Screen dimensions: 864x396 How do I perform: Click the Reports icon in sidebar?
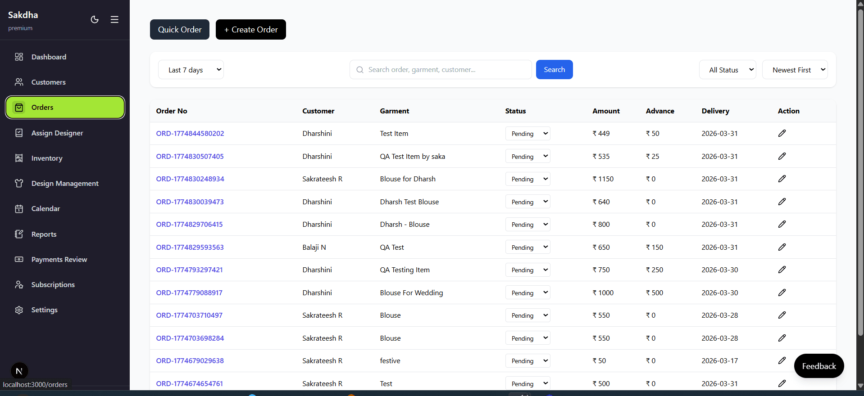[19, 234]
